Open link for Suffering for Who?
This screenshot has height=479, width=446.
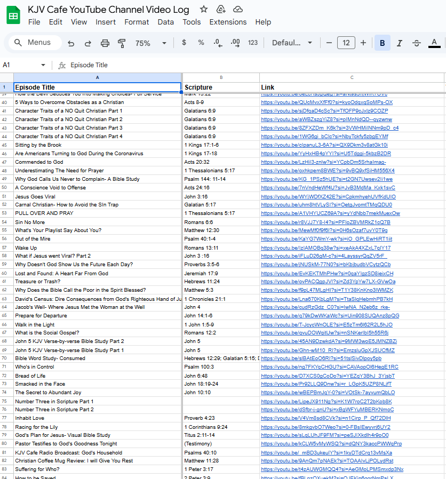[332, 469]
